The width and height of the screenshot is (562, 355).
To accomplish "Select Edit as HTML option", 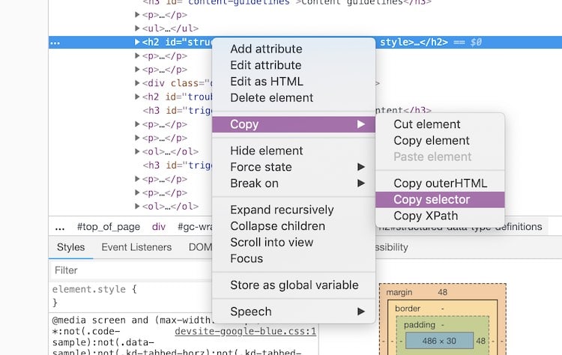I will click(x=266, y=82).
